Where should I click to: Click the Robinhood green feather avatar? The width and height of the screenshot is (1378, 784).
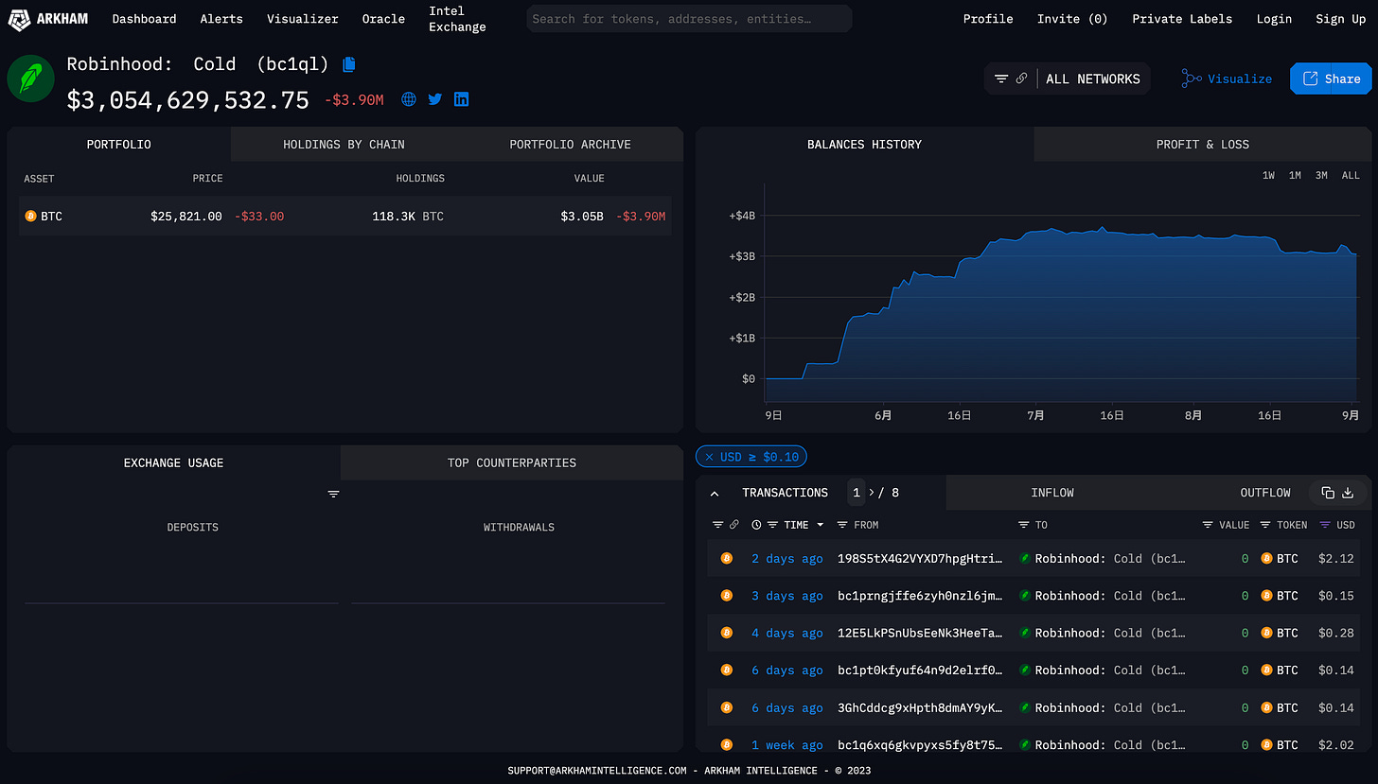click(x=31, y=78)
